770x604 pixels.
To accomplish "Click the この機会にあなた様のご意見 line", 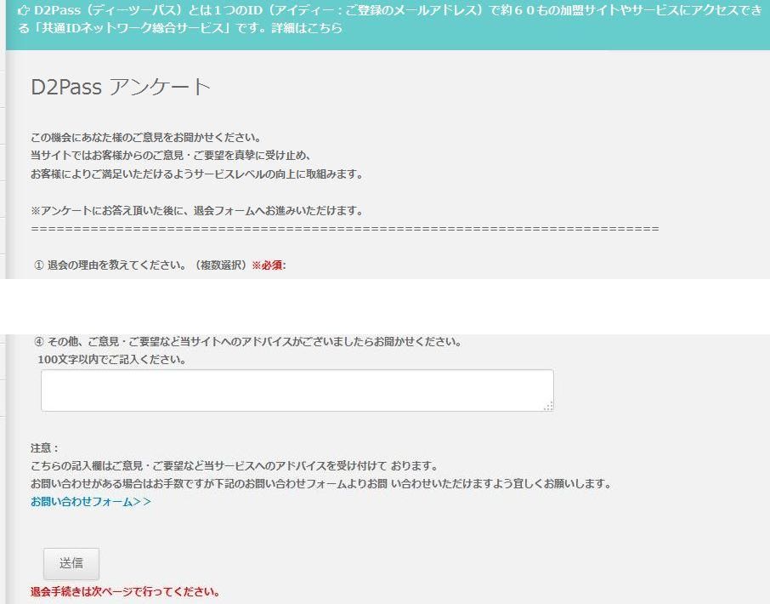I will pyautogui.click(x=146, y=138).
